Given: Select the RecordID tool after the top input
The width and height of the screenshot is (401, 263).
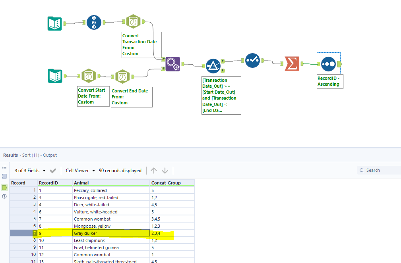Looking at the screenshot, I should pos(94,22).
